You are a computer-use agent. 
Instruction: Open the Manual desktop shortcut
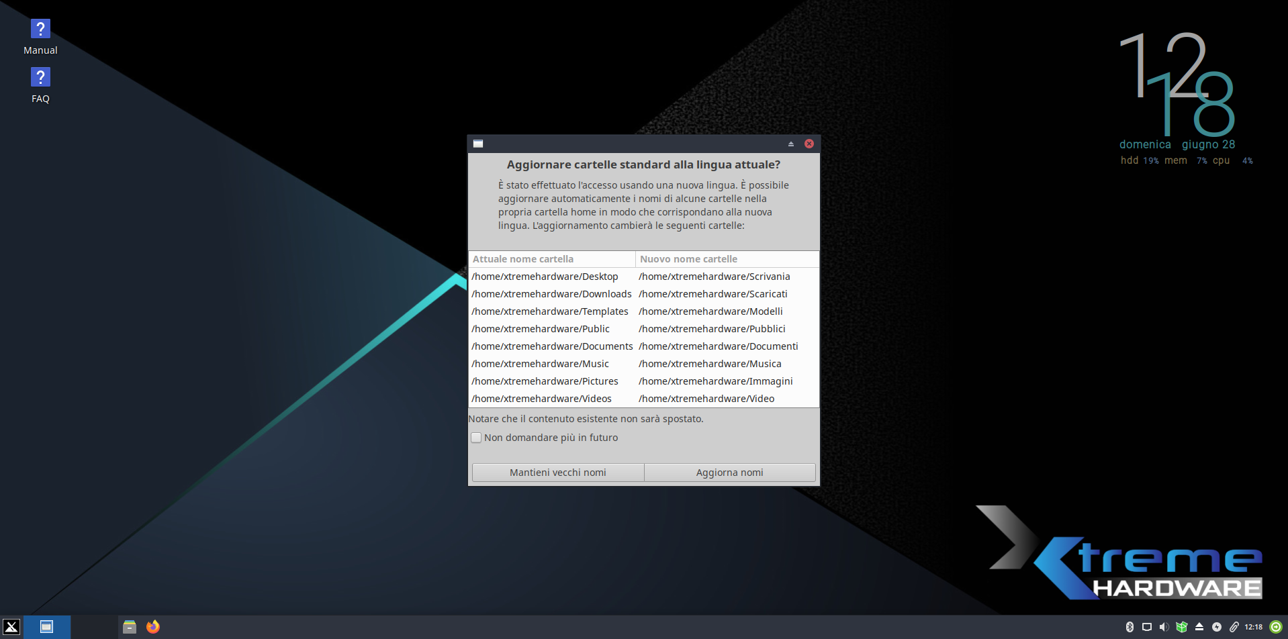coord(40,37)
